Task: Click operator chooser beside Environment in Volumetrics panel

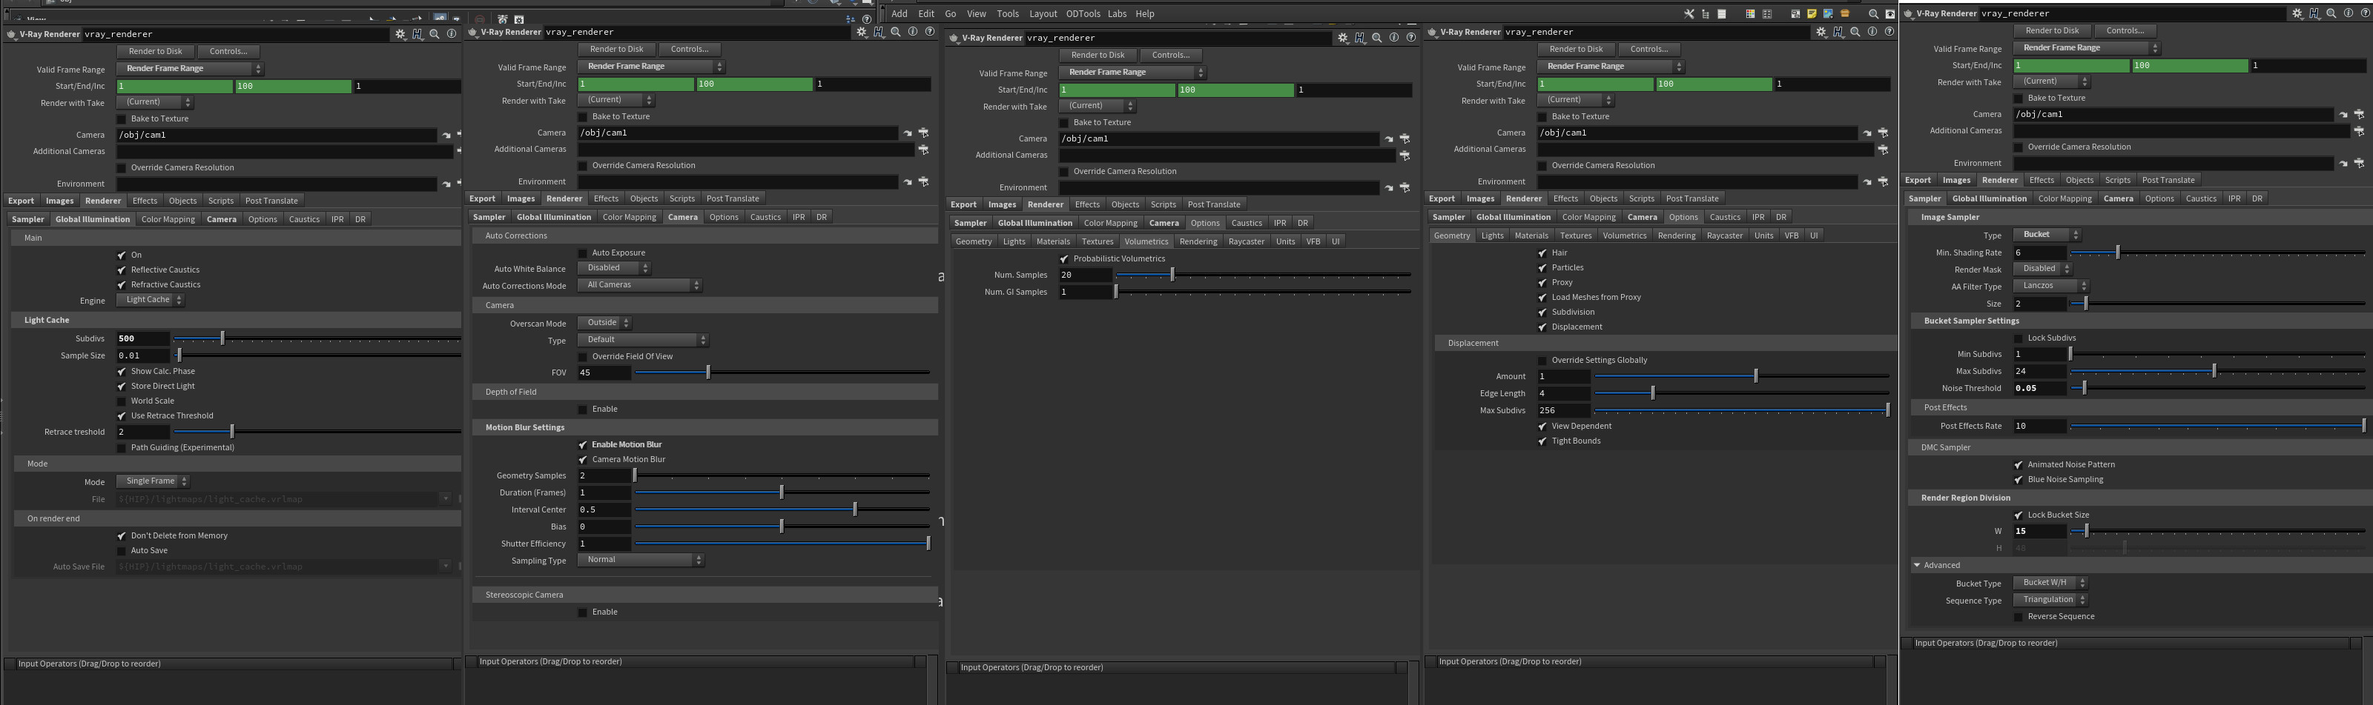Action: click(x=1405, y=188)
